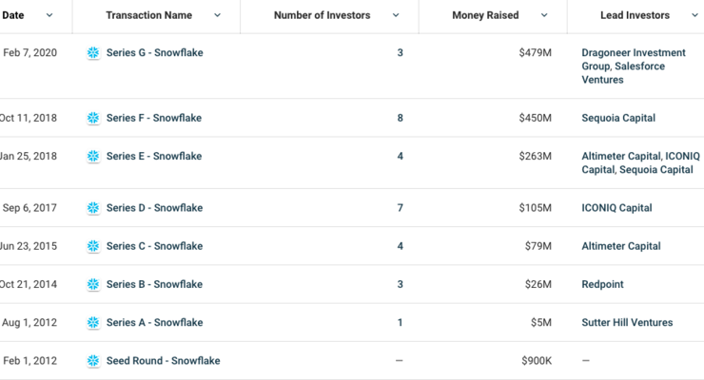Open the Series G - Snowflake link
This screenshot has width=704, height=380.
(x=154, y=53)
